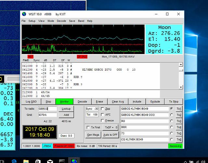Enable the Tx First checkbox

(x=88, y=128)
